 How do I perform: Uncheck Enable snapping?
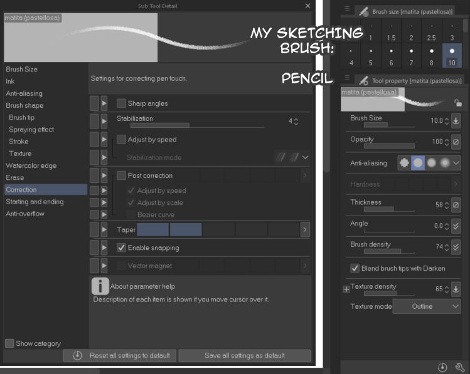(x=122, y=248)
